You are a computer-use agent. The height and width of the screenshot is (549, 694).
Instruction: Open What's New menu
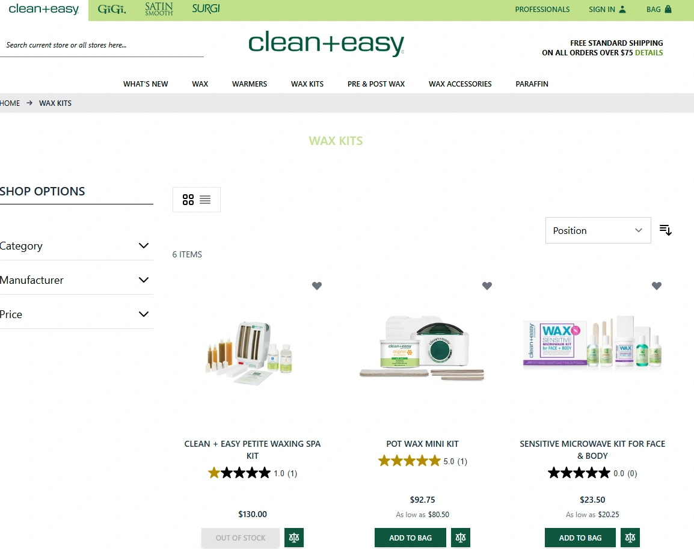146,84
